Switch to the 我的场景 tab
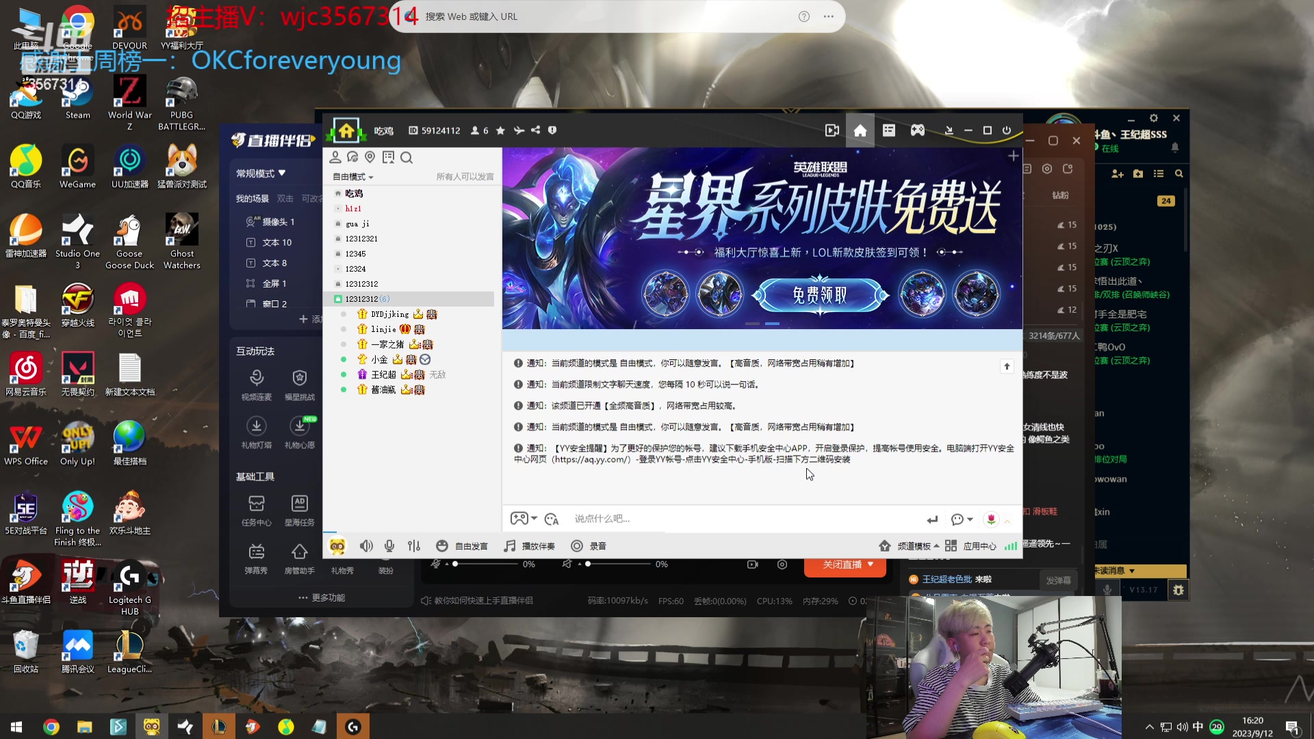The image size is (1314, 739). point(253,198)
